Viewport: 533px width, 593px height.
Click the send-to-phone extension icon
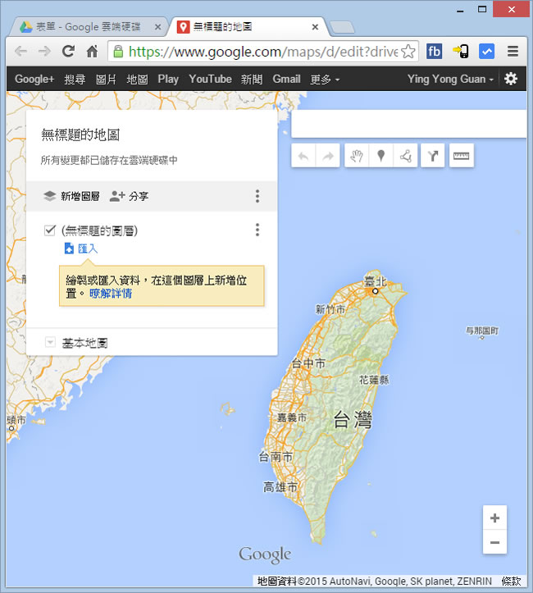pyautogui.click(x=461, y=51)
